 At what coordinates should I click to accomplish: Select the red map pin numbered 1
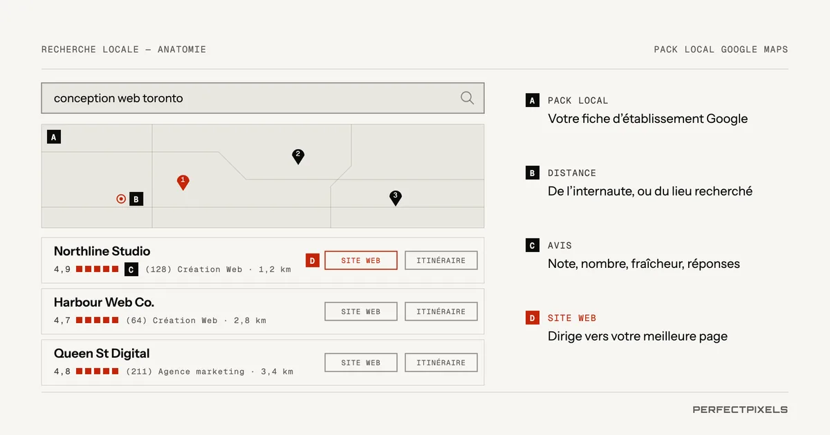(x=183, y=182)
